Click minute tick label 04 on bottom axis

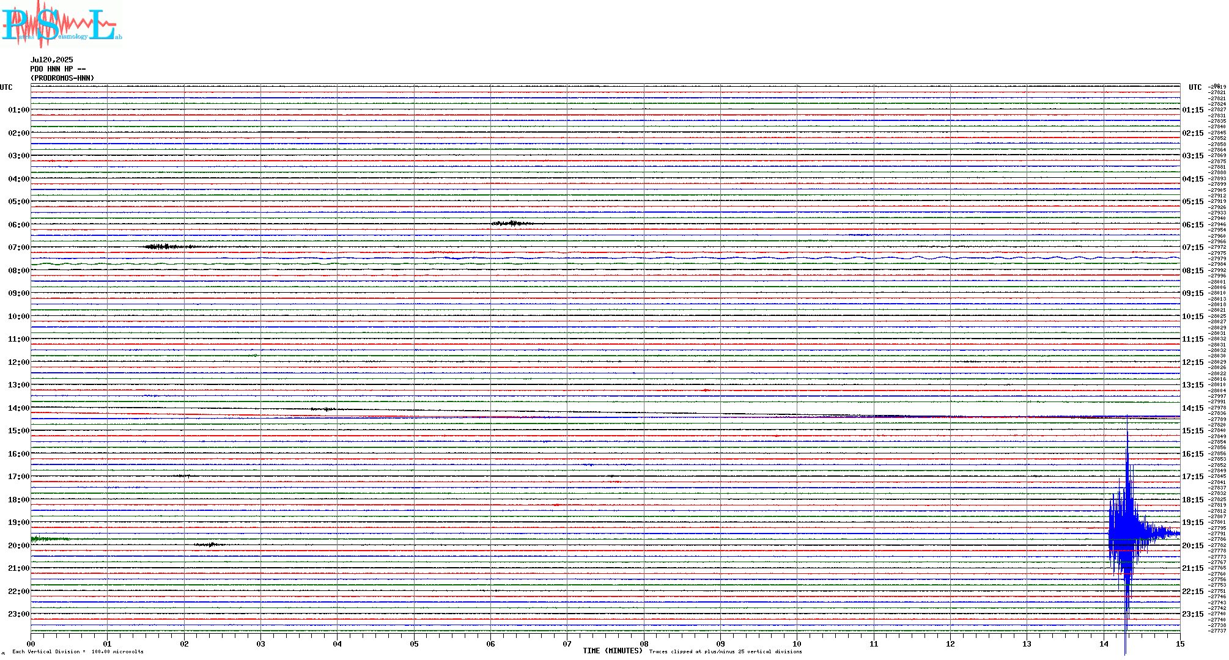pos(338,643)
